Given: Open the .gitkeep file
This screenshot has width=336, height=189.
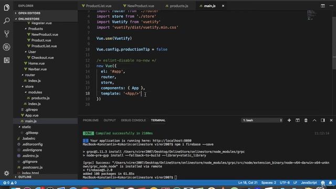Looking at the screenshot, I should point(31,133).
